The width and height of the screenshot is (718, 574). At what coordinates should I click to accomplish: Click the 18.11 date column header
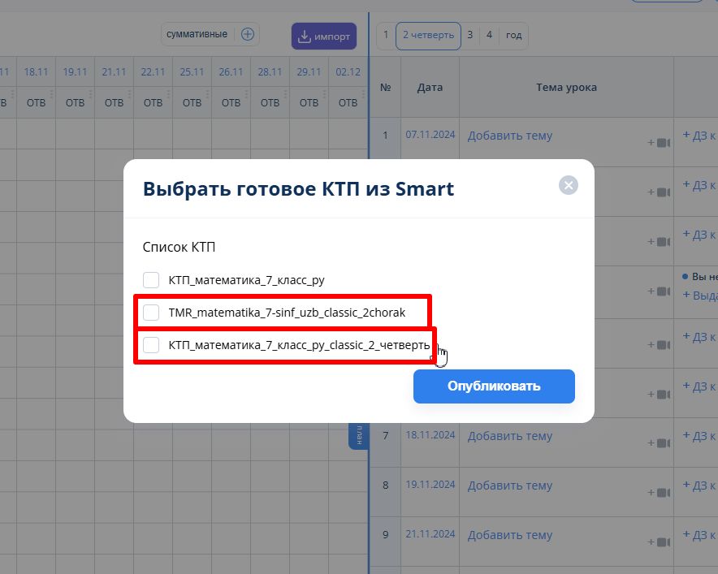(37, 72)
